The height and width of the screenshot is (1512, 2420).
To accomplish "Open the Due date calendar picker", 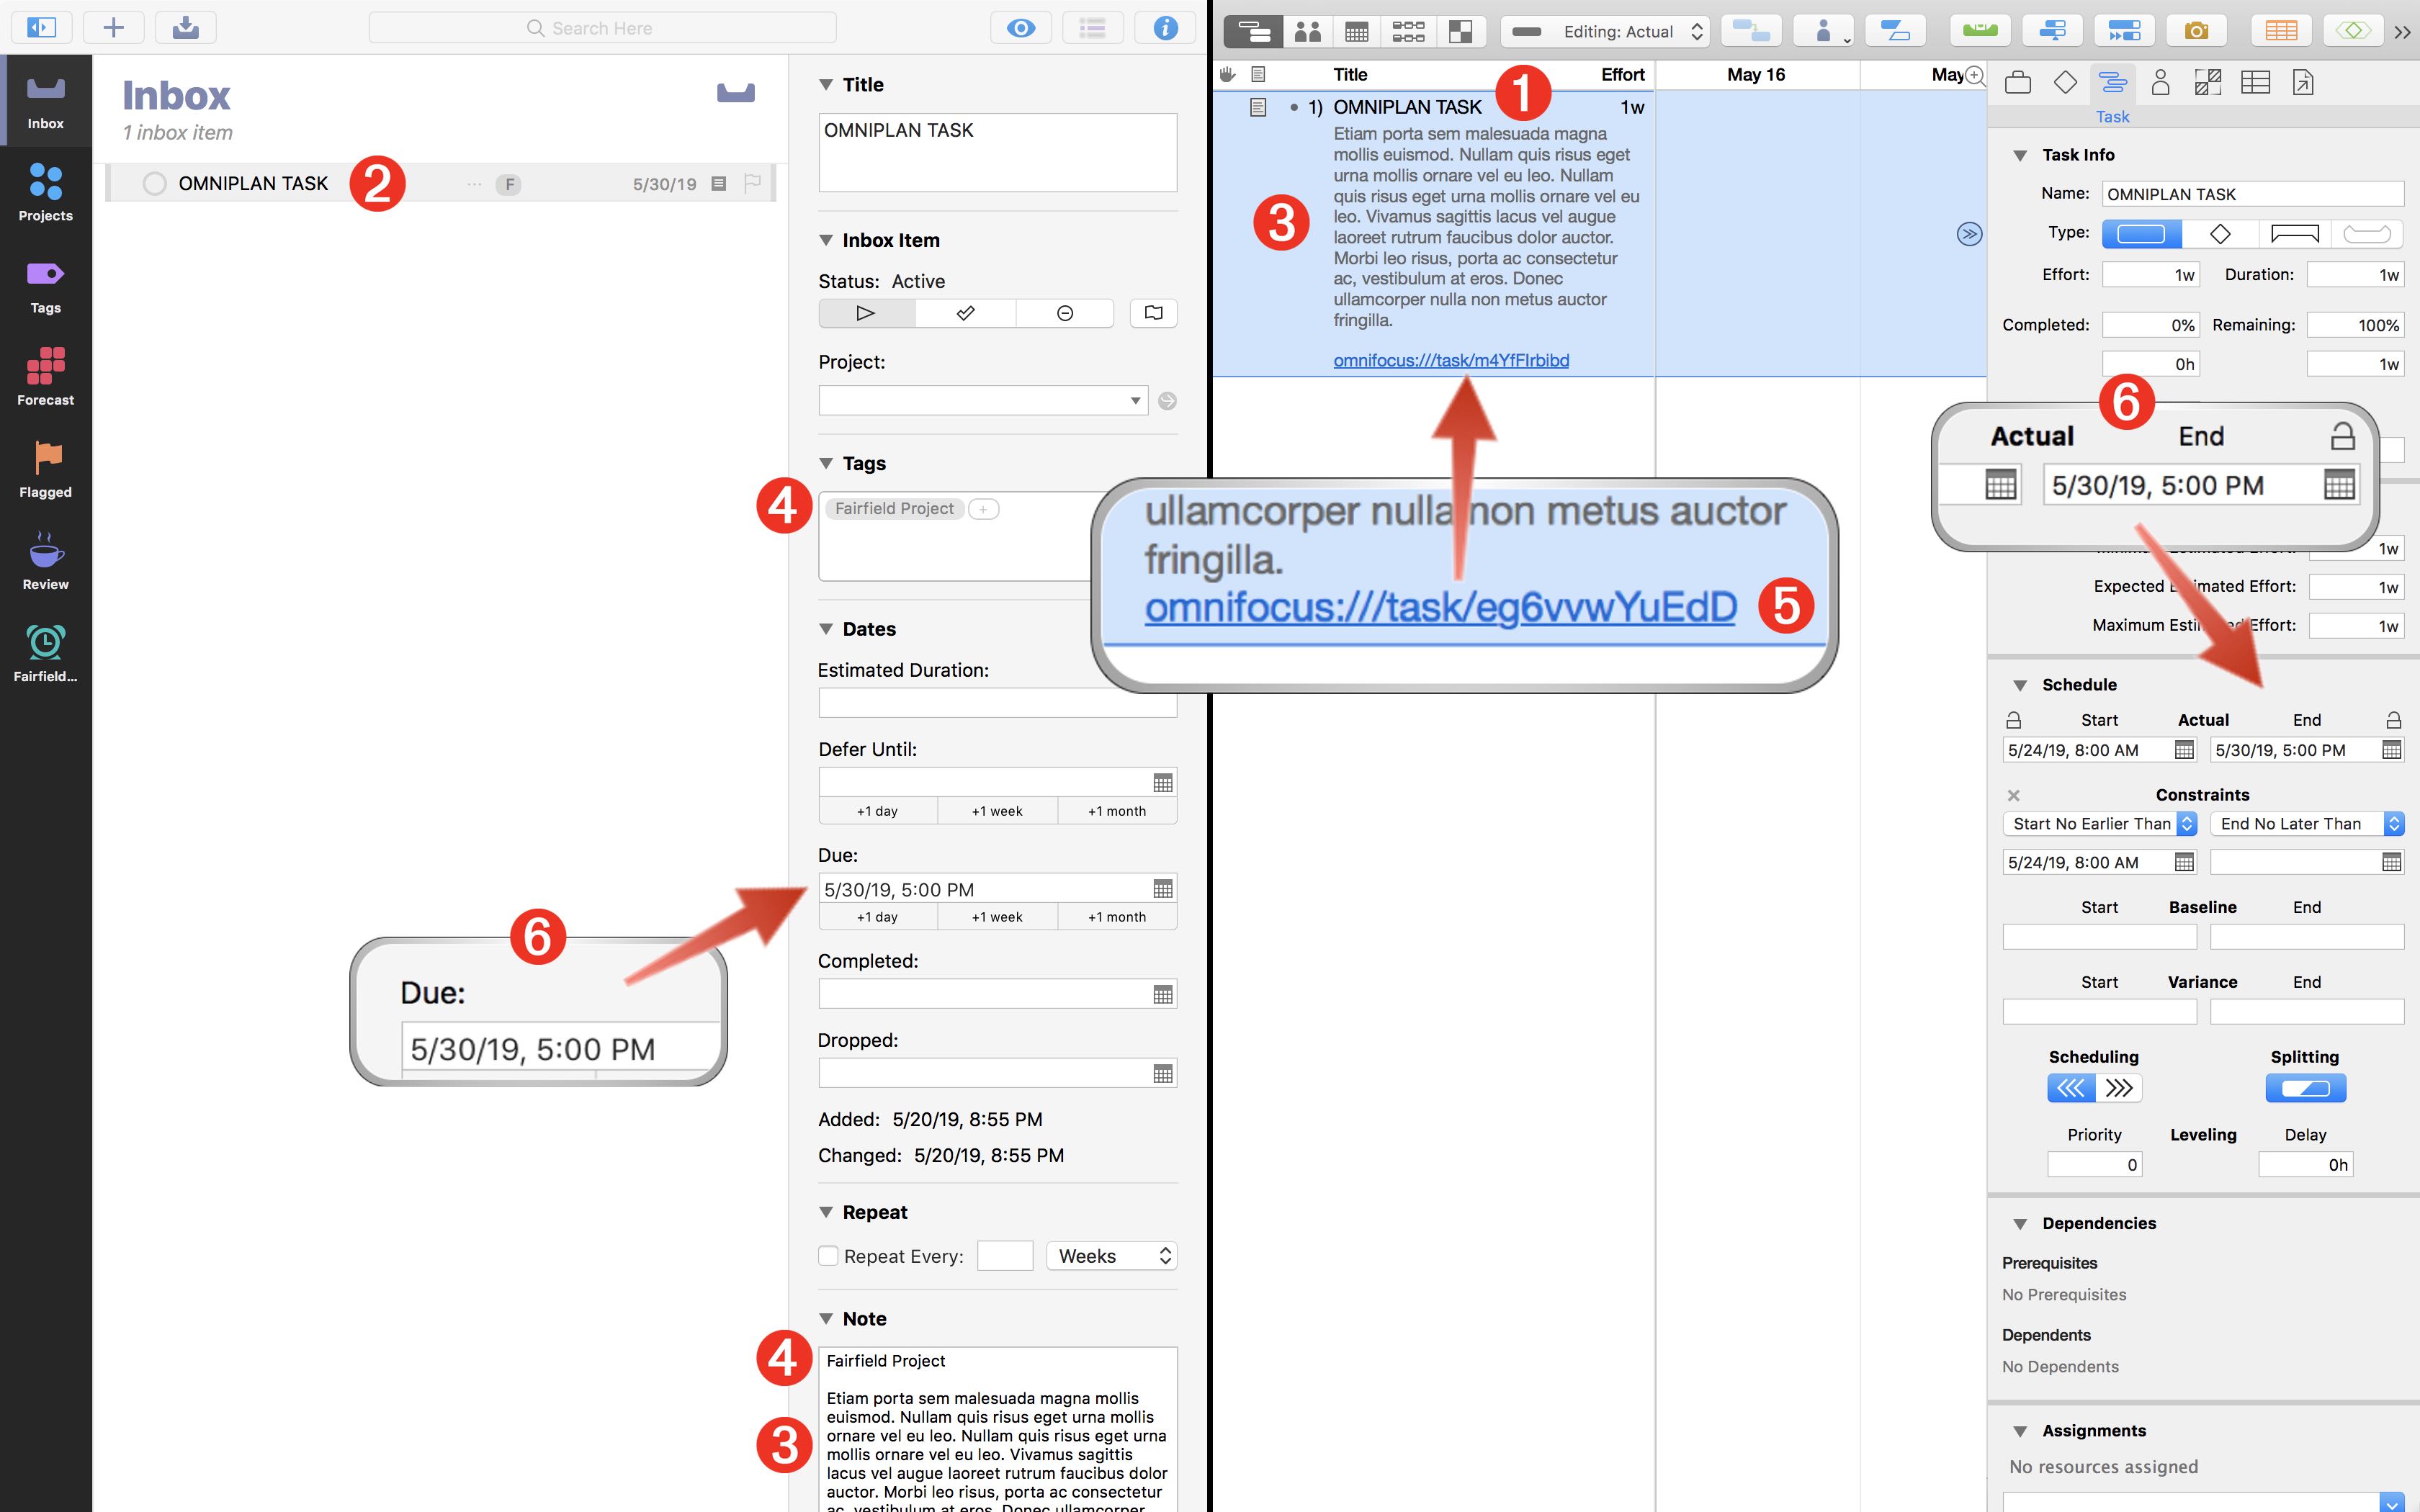I will click(1162, 889).
